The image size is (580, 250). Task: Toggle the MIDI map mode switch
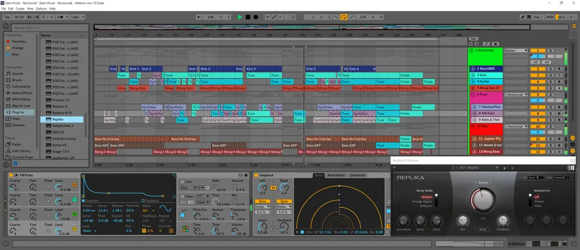pyautogui.click(x=550, y=17)
